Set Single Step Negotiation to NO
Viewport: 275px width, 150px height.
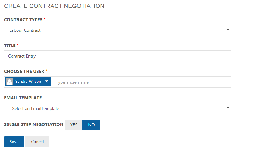(x=91, y=125)
